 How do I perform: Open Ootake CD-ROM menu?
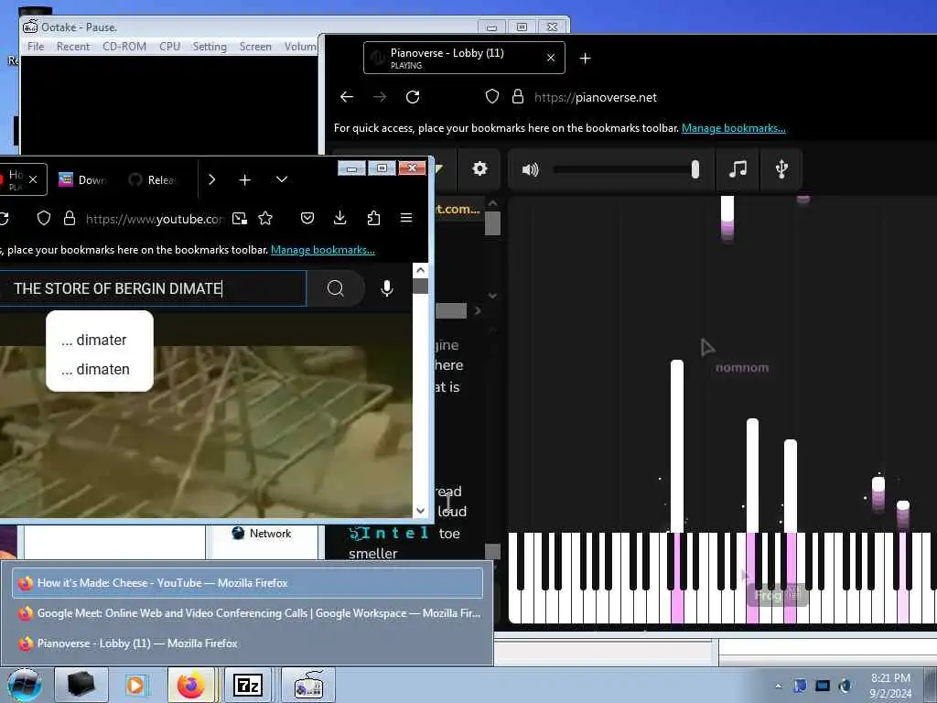(x=124, y=47)
